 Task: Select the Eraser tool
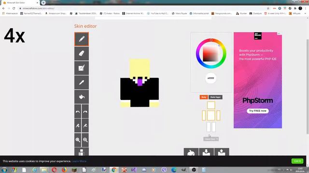click(x=82, y=53)
